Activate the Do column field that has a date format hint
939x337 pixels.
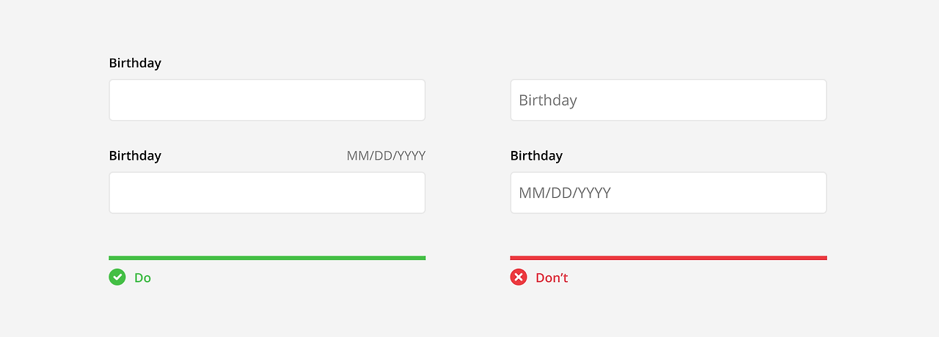pyautogui.click(x=267, y=193)
